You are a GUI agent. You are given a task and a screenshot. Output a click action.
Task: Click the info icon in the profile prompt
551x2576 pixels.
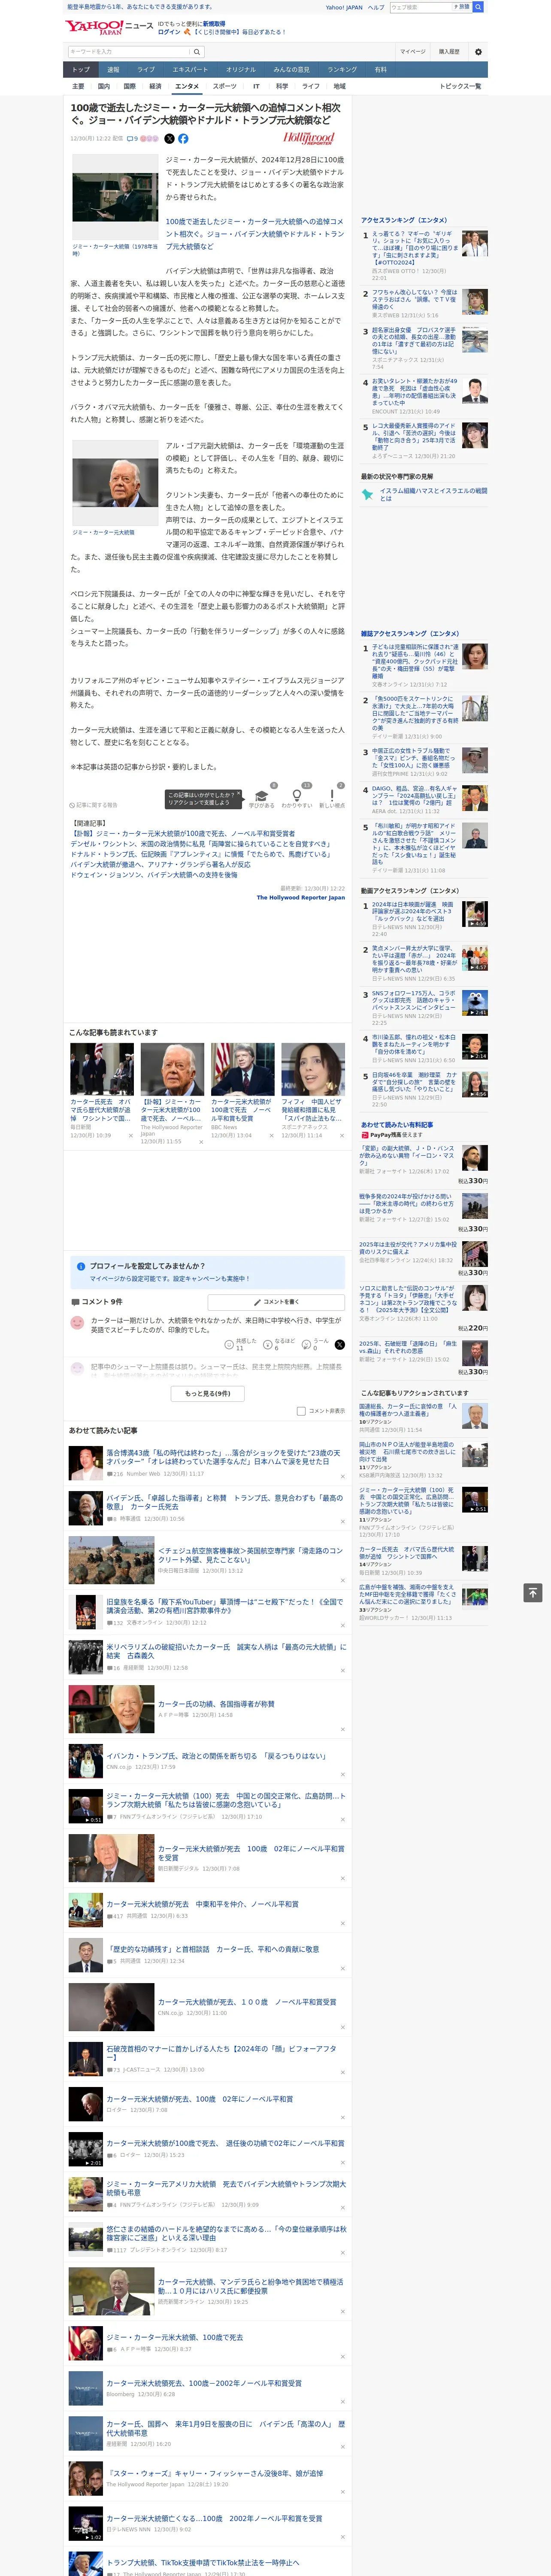click(81, 1266)
